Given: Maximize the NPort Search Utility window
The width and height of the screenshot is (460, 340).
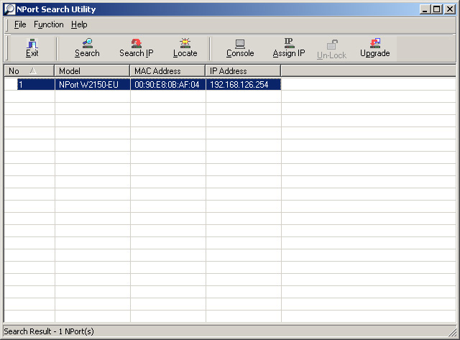Looking at the screenshot, I should [x=436, y=9].
